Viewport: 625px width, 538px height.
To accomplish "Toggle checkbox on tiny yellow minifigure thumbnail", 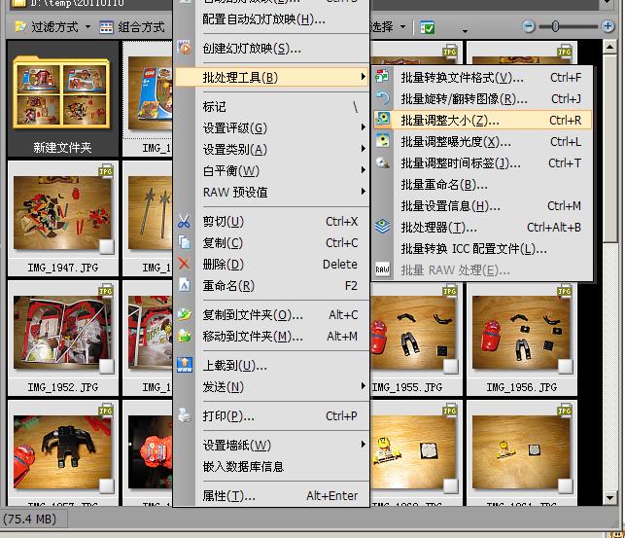I will [x=565, y=486].
